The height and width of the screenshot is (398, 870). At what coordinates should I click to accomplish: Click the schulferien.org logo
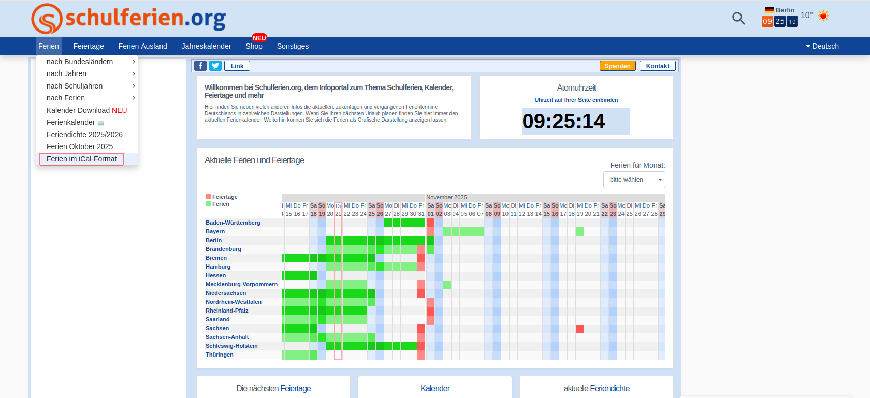click(x=128, y=19)
